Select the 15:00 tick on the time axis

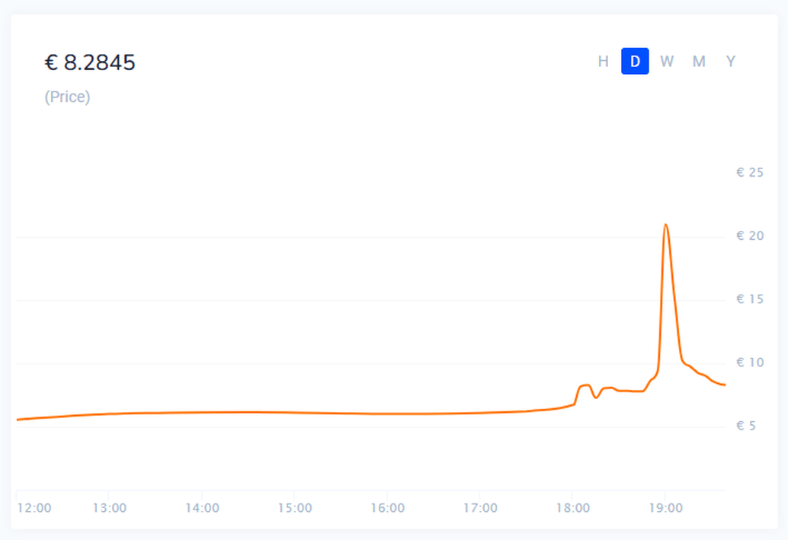[x=294, y=508]
